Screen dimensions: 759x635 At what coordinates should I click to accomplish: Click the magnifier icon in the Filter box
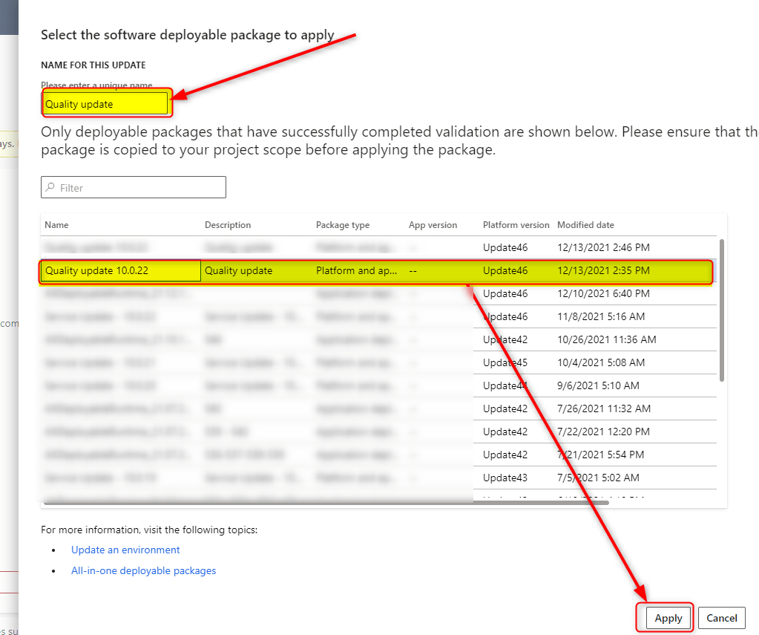[x=50, y=188]
